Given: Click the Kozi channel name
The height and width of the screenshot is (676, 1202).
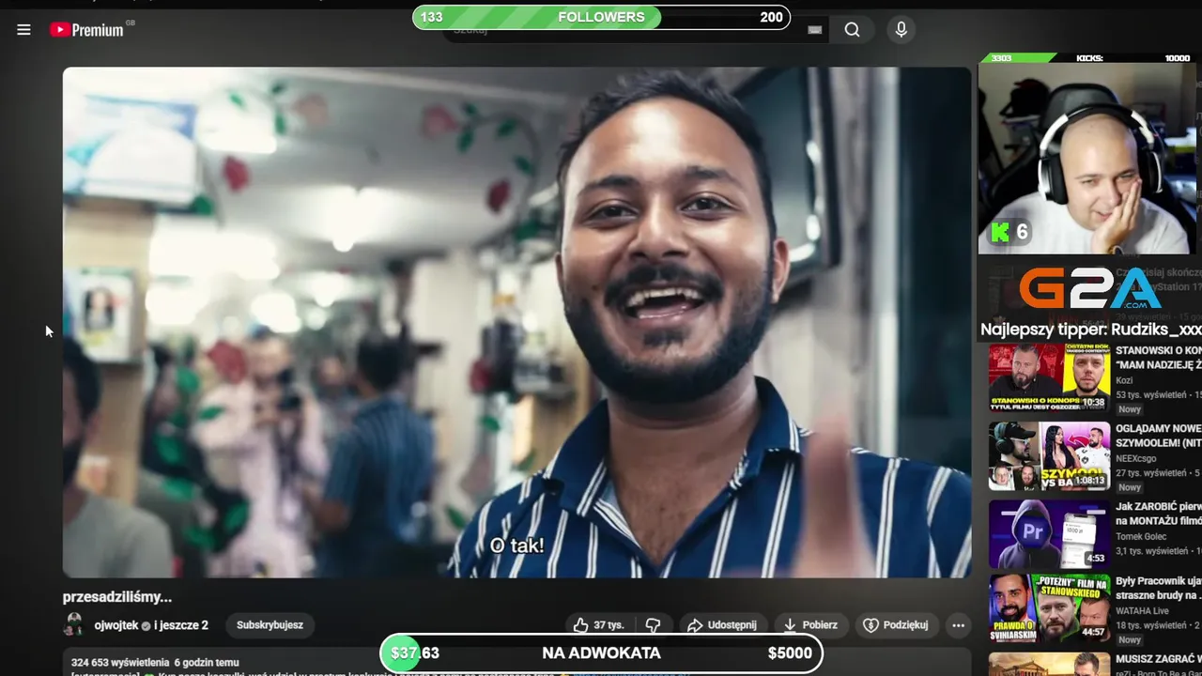Looking at the screenshot, I should click(1124, 380).
